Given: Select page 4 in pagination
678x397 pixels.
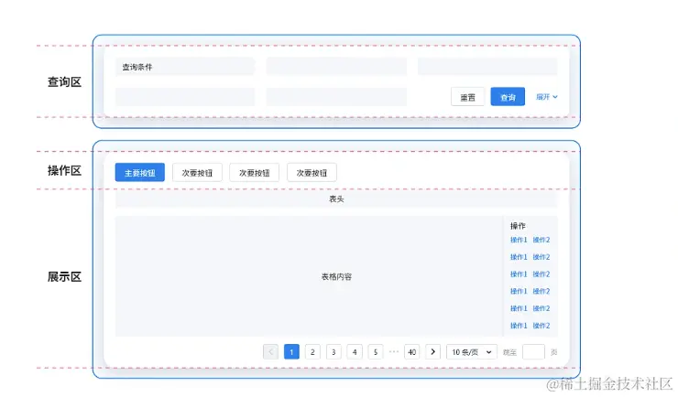Looking at the screenshot, I should click(x=355, y=352).
